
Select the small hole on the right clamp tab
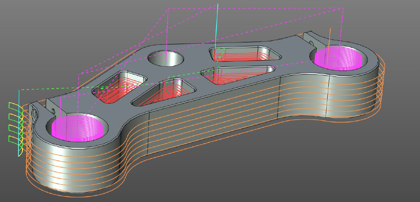click(311, 42)
